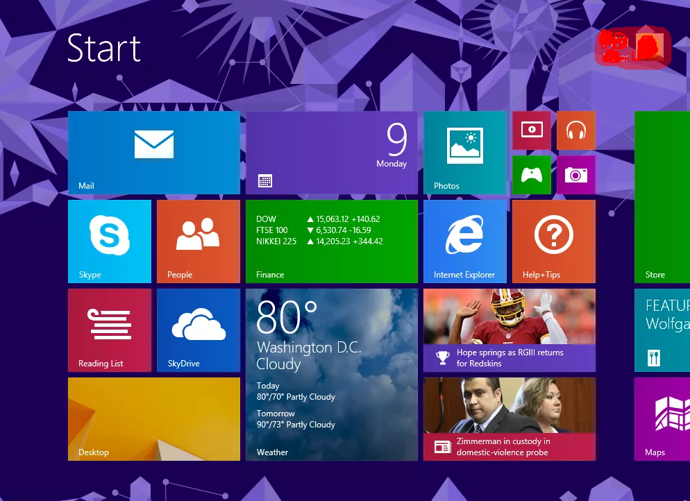Open the small Camera tile

pos(576,175)
